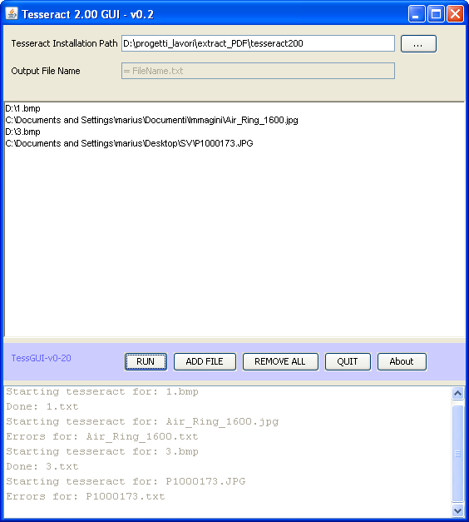The height and width of the screenshot is (522, 469).
Task: Close the Tesseract GUI window
Action: point(456,14)
